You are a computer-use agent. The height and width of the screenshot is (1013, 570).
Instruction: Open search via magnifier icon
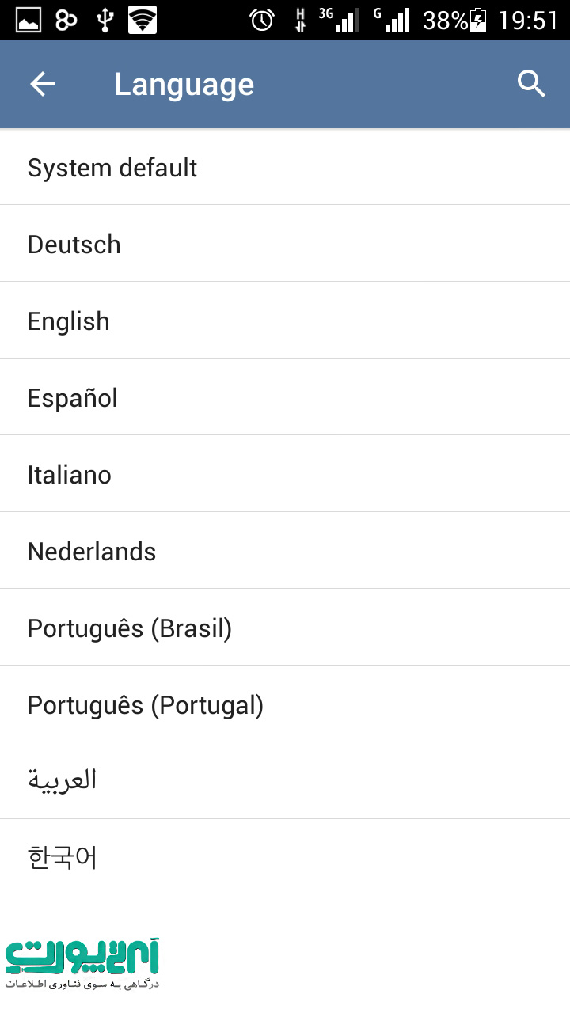point(531,84)
